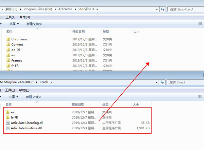The image size is (204, 150).
Task: Expand breadcrumb arrow after Articulate
Action: (x=75, y=9)
